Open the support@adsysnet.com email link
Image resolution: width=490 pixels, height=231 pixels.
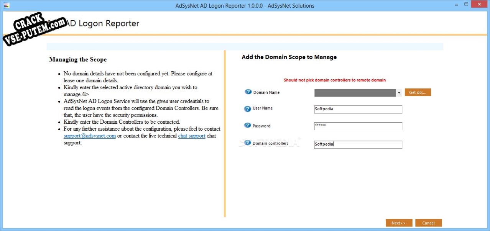(90, 136)
